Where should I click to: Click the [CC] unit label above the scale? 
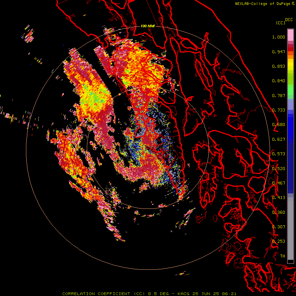tap(281, 23)
